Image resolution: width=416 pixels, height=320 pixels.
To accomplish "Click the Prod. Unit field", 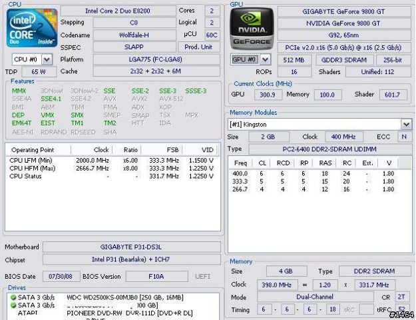I will (198, 47).
